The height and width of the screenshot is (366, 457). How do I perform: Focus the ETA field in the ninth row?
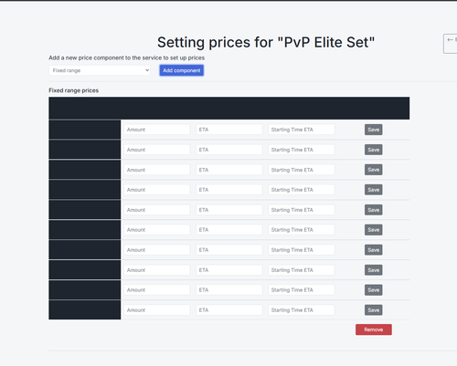point(229,290)
